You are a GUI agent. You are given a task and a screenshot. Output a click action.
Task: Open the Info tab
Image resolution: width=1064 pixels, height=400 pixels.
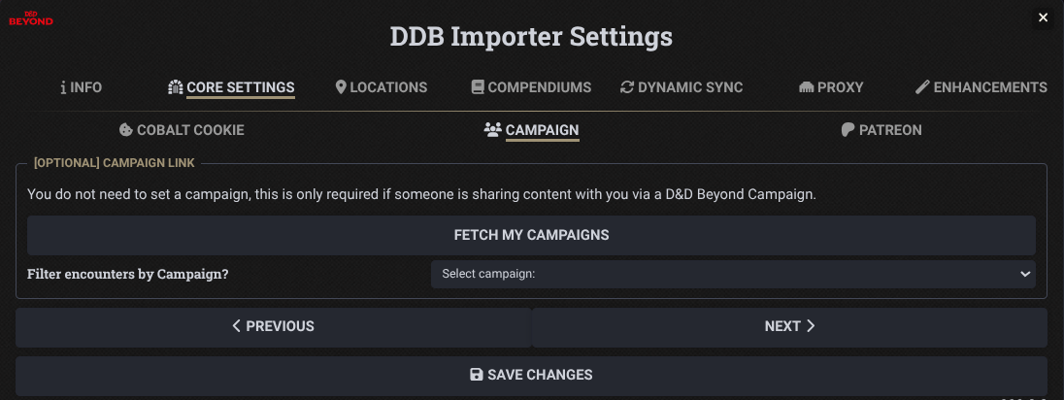pyautogui.click(x=81, y=87)
